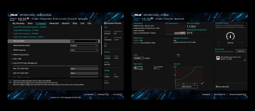Click Target Cache Frequency : 4200MHz text

point(26,33)
